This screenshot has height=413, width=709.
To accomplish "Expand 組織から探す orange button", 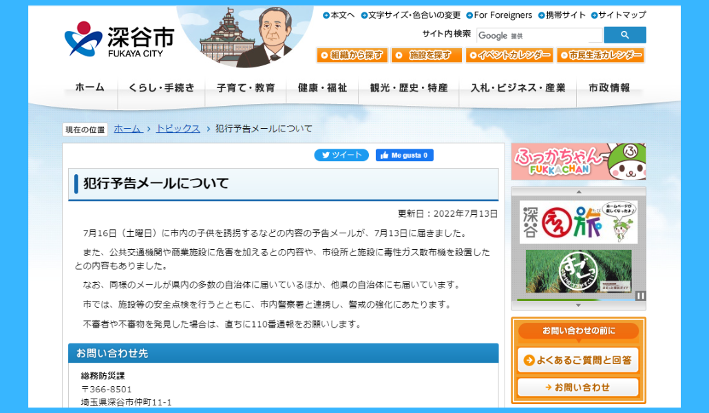I will coord(352,55).
